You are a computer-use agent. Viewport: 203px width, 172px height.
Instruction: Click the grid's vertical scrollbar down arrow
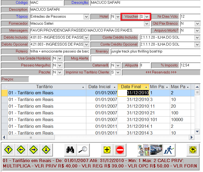point(197,131)
